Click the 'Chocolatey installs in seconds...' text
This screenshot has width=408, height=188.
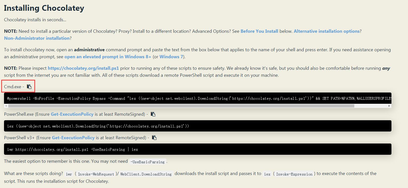(x=35, y=20)
